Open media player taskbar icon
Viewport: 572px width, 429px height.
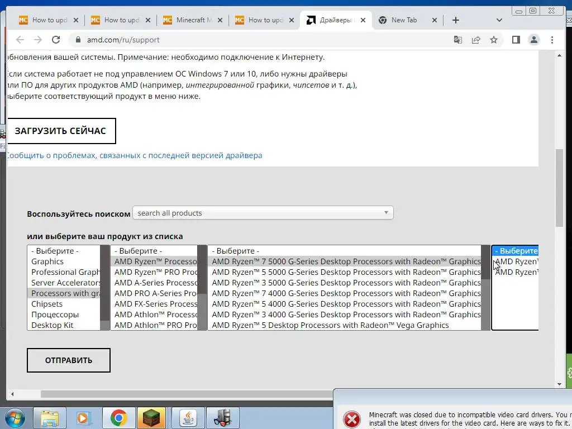pyautogui.click(x=84, y=418)
